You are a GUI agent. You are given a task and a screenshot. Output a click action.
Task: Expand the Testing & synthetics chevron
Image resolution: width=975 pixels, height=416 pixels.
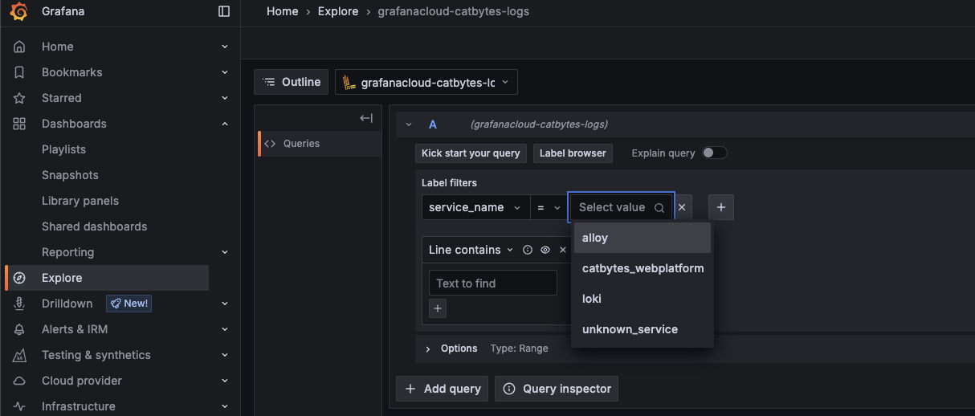coord(225,355)
